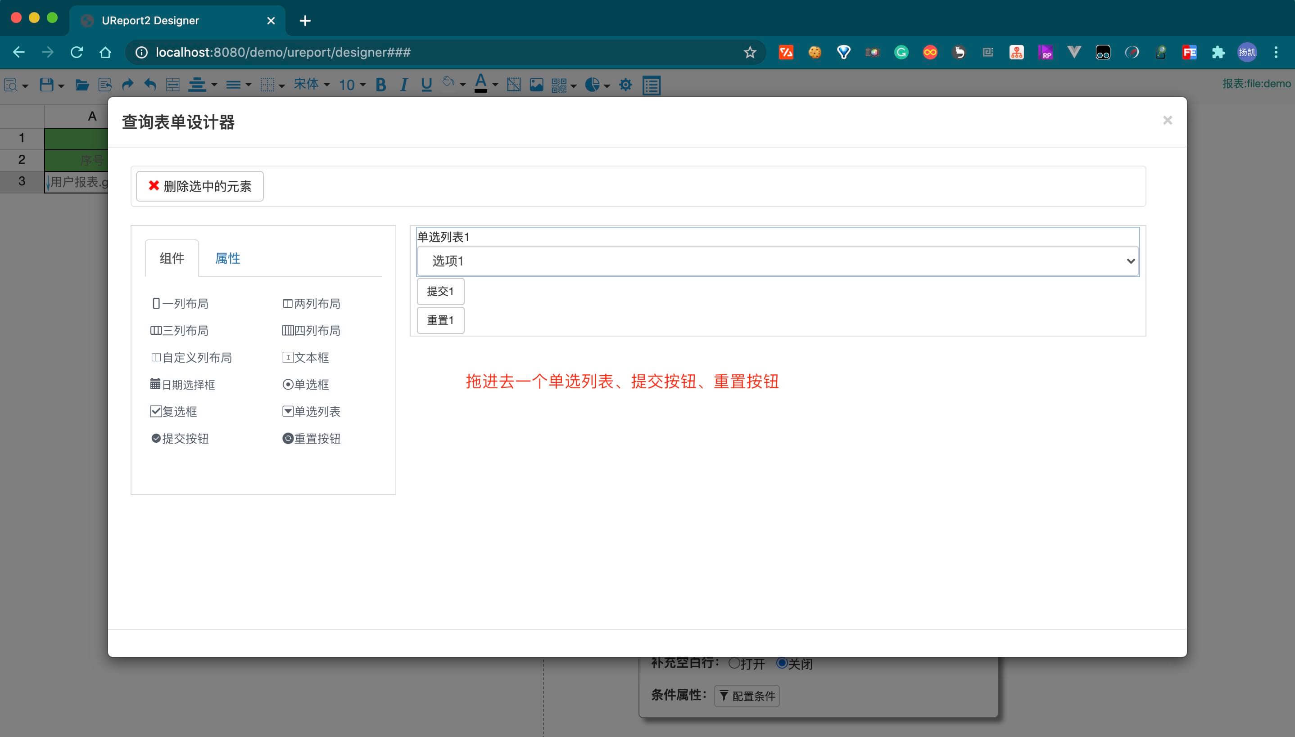Click the query form designer icon
Viewport: 1295px width, 737px height.
[651, 85]
